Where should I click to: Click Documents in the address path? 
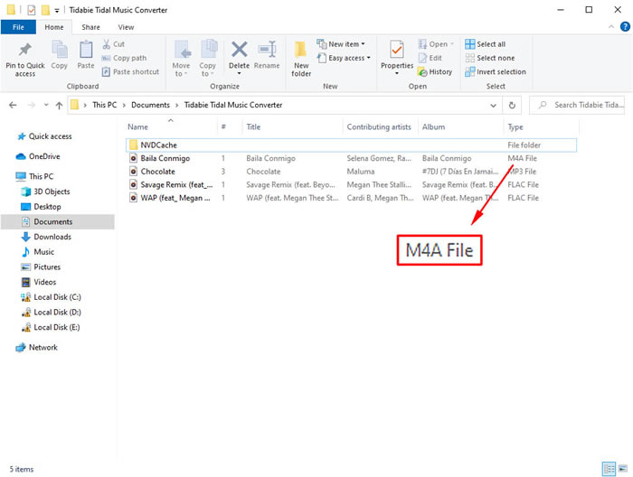(x=151, y=105)
